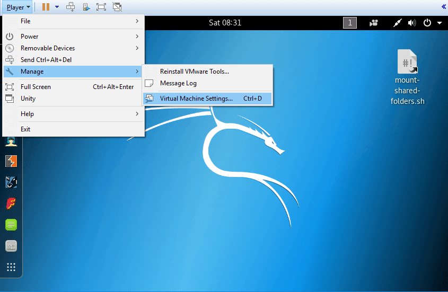This screenshot has width=448, height=292.
Task: Expand Power submenu arrow
Action: [x=137, y=37]
